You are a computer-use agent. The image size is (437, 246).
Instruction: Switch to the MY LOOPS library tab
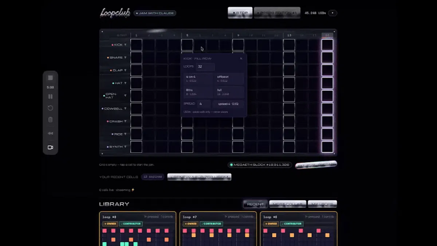tap(322, 204)
